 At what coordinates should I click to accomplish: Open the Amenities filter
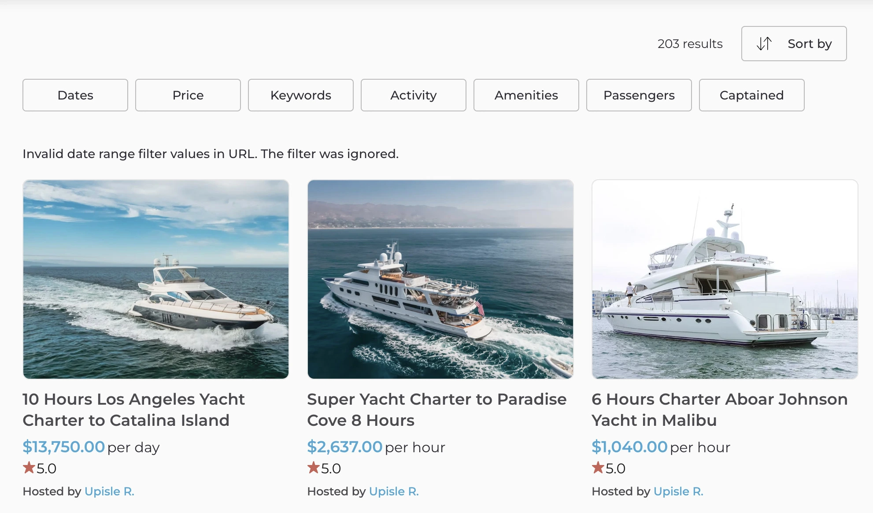526,95
